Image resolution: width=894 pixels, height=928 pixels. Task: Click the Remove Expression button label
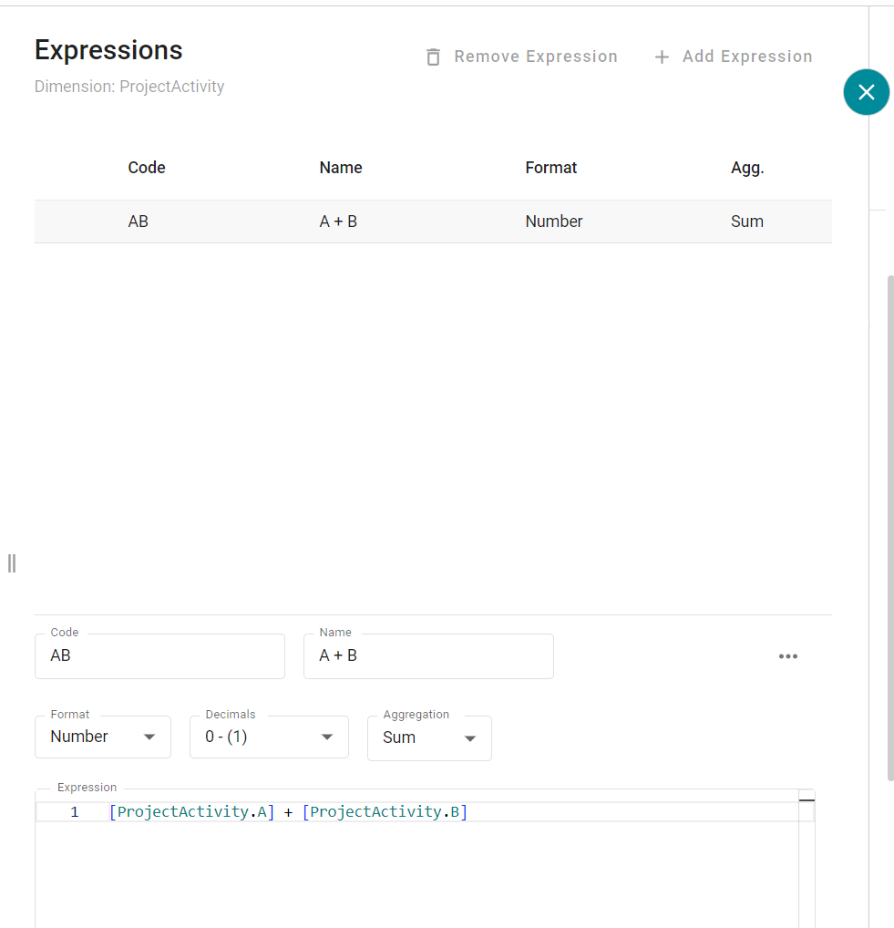[536, 57]
